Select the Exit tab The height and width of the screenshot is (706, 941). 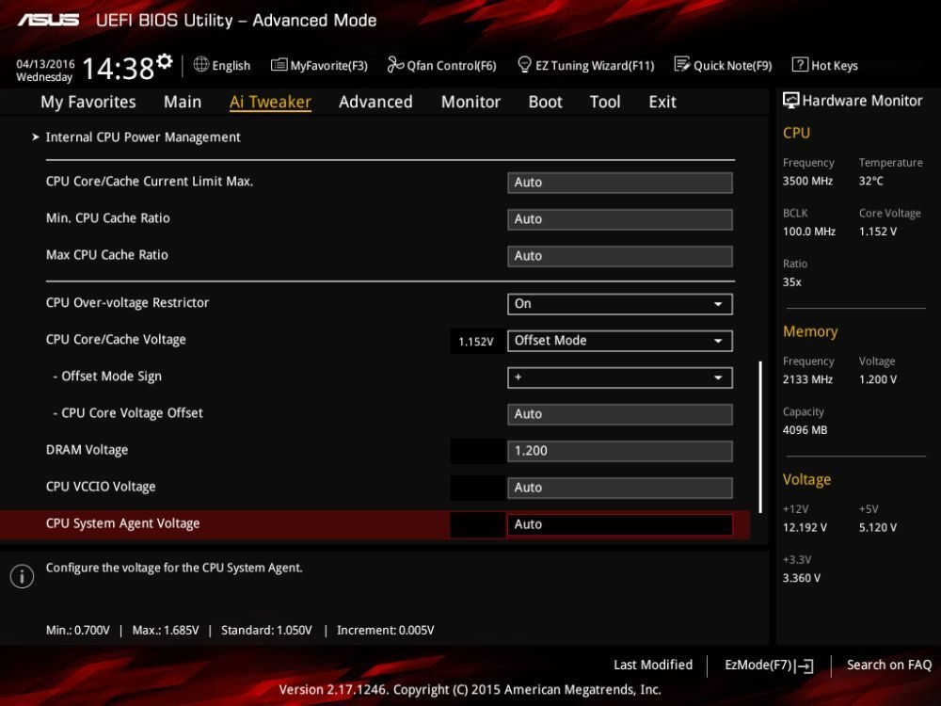(x=662, y=102)
